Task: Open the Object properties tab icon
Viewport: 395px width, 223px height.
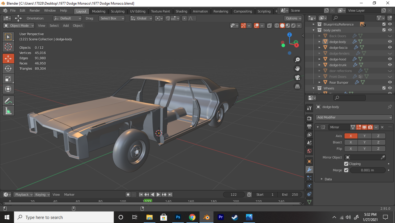Action: point(309,161)
